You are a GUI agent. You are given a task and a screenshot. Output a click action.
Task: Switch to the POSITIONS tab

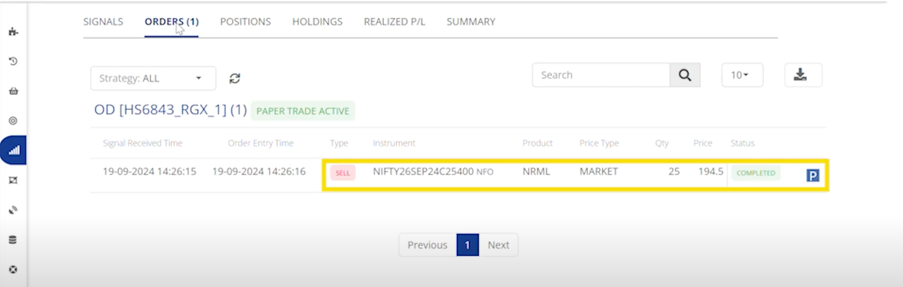[x=245, y=22]
